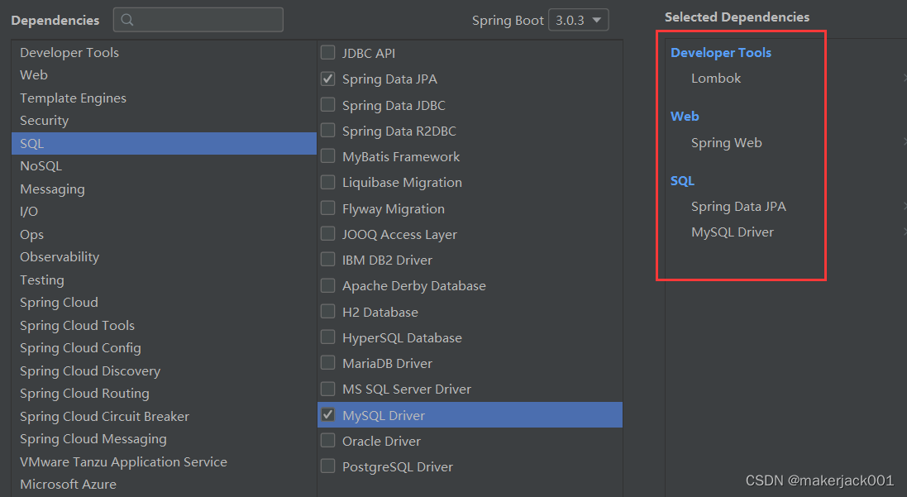This screenshot has width=907, height=497.
Task: Tick the H2 Database checkbox
Action: (x=328, y=312)
